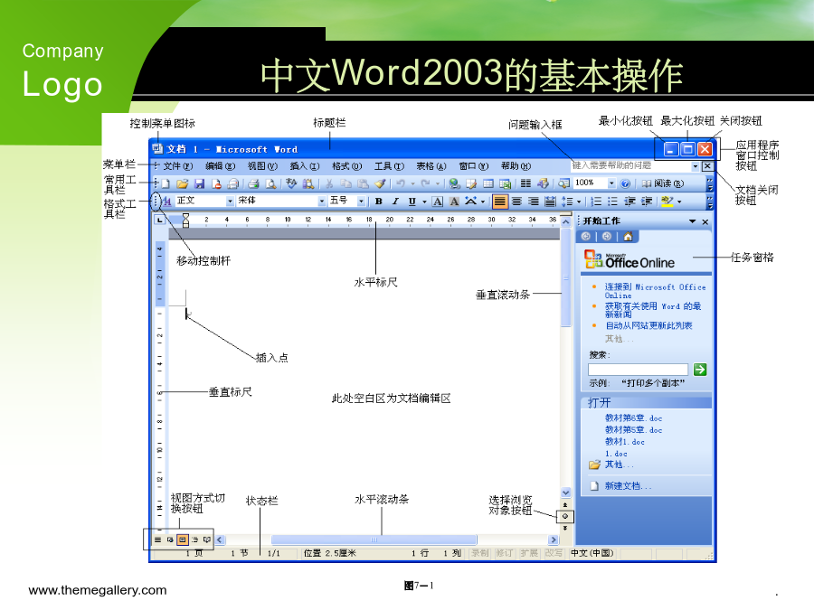This screenshot has height=610, width=814.
Task: Open the Tables and Borders toolbar icon
Action: pyautogui.click(x=471, y=183)
